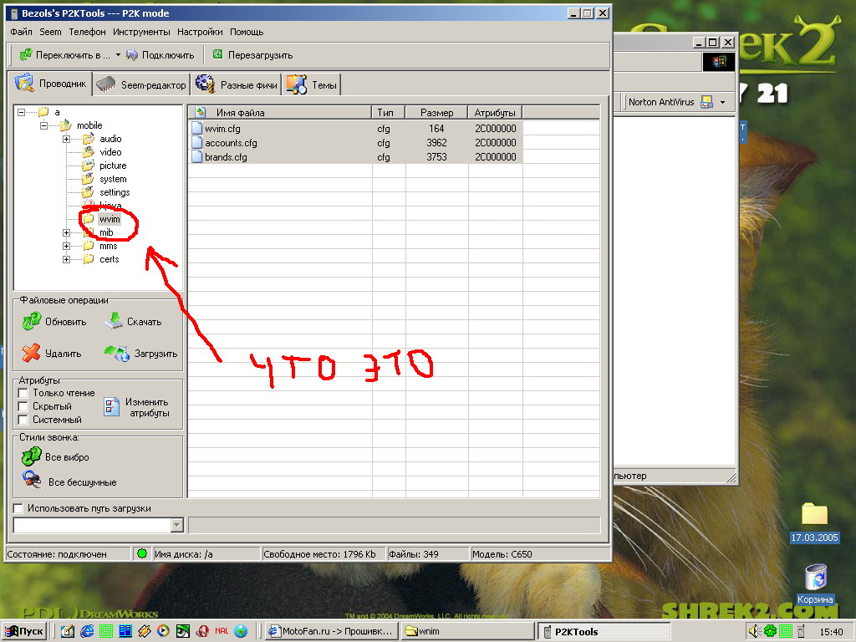
Task: Launch Opera from the quick launch bar
Action: click(x=202, y=632)
